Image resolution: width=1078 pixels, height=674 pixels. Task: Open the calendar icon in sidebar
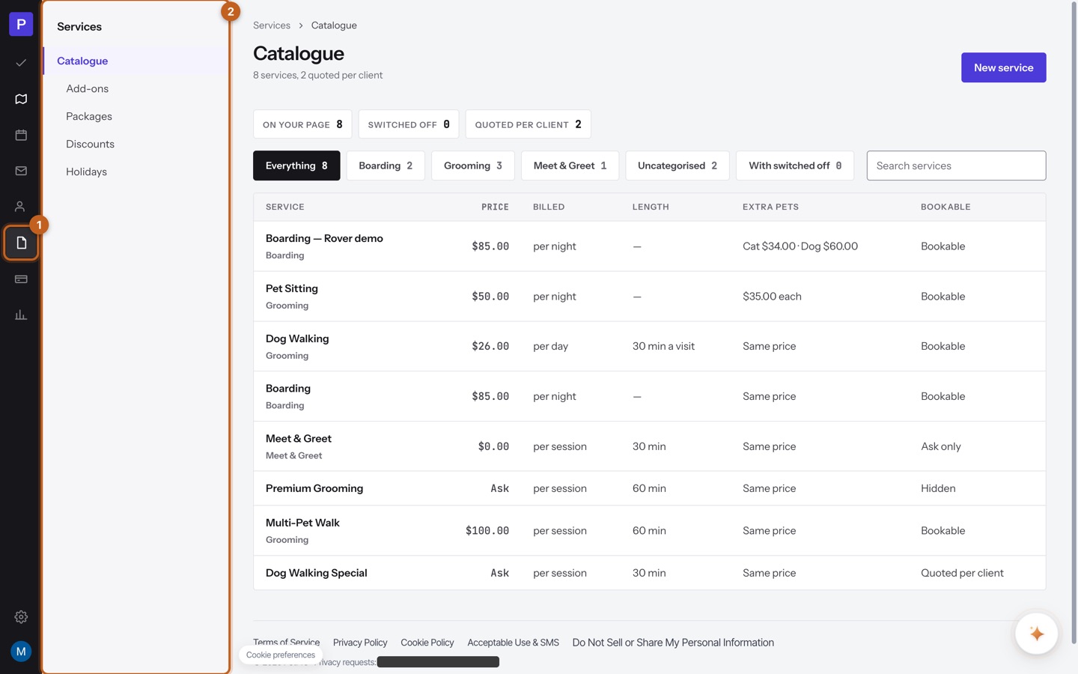(x=21, y=135)
